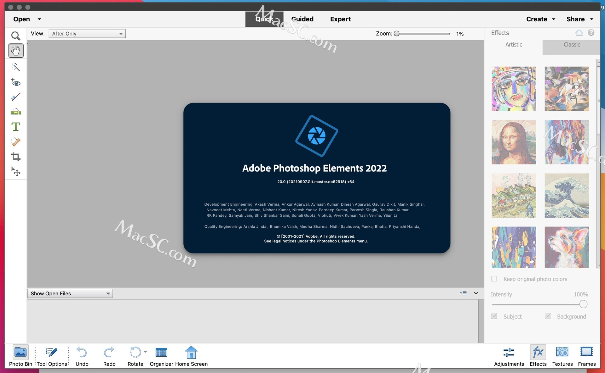Toggle the Photo Bin panel
Image resolution: width=605 pixels, height=373 pixels.
click(20, 356)
